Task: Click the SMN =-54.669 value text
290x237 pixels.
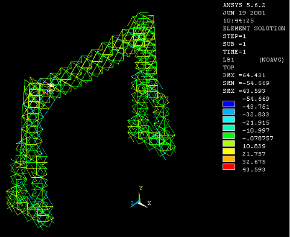Action: (x=246, y=83)
